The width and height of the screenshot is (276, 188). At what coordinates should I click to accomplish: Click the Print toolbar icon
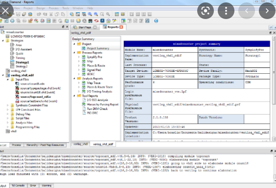[30, 14]
